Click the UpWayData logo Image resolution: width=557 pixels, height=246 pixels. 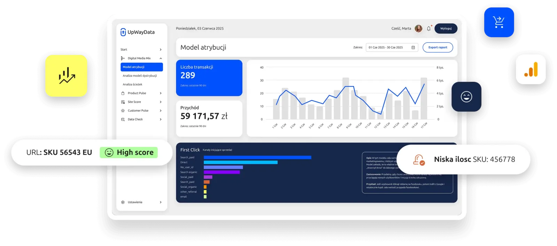pos(138,32)
